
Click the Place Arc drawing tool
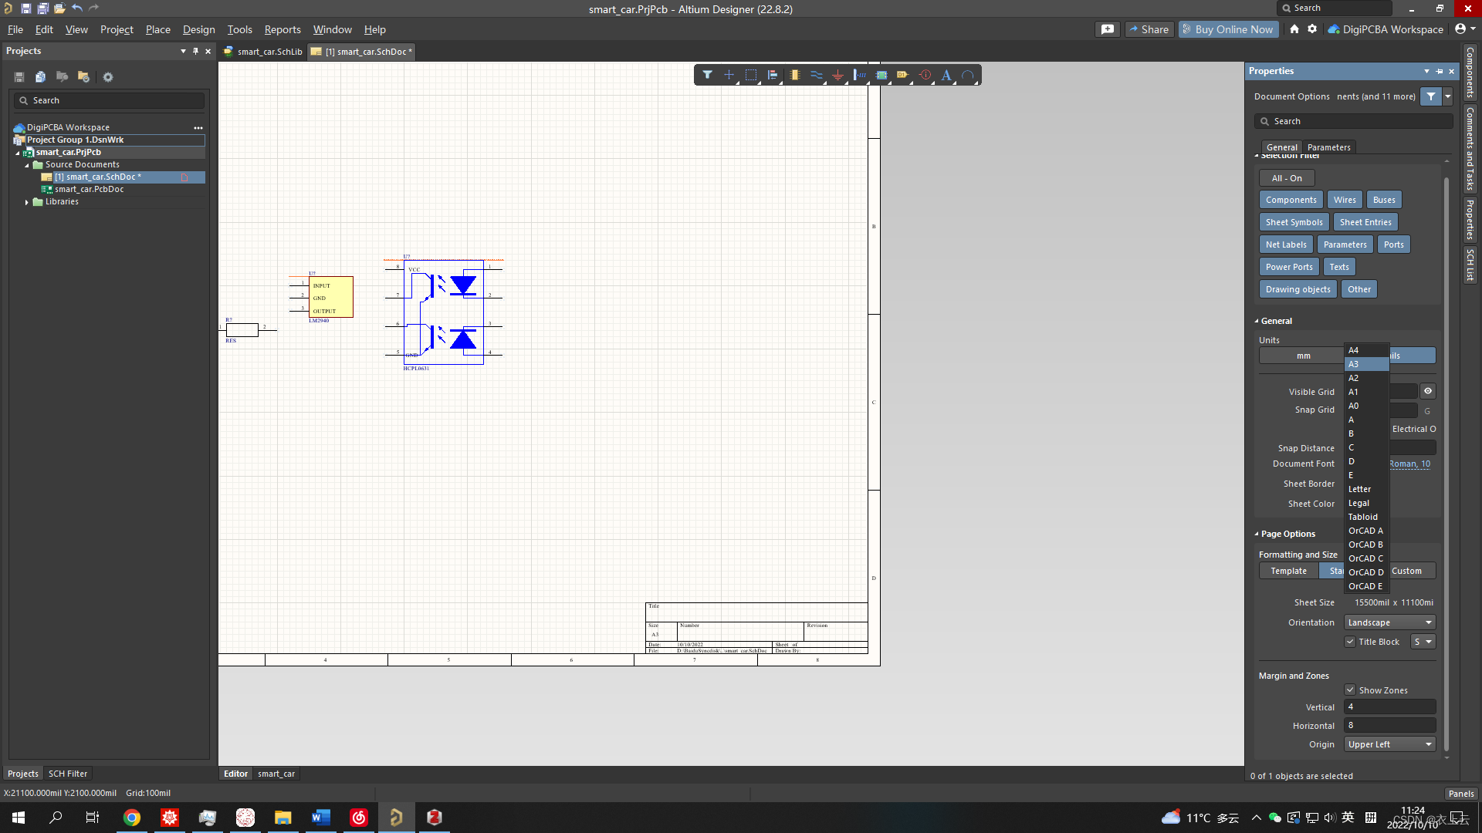pyautogui.click(x=968, y=75)
